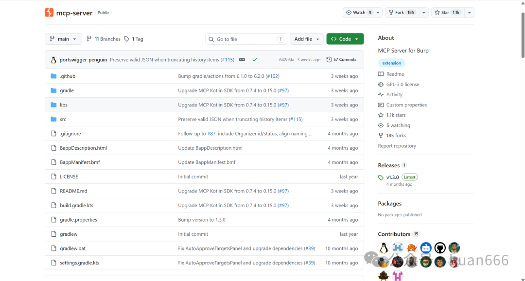Click the book icon next to Readme

click(x=381, y=74)
